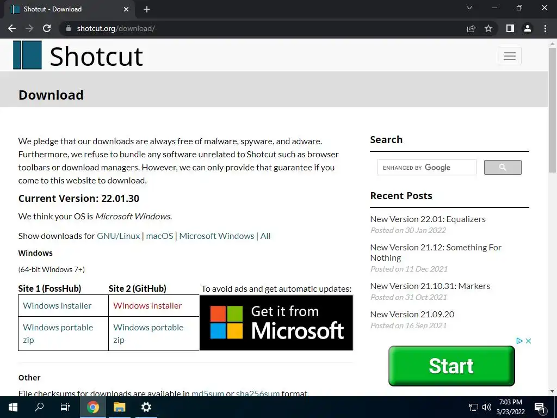Open the hamburger navigation menu
Image resolution: width=557 pixels, height=418 pixels.
coord(509,56)
